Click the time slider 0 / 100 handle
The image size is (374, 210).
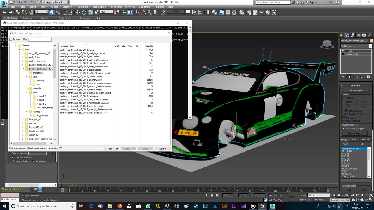coord(73,185)
